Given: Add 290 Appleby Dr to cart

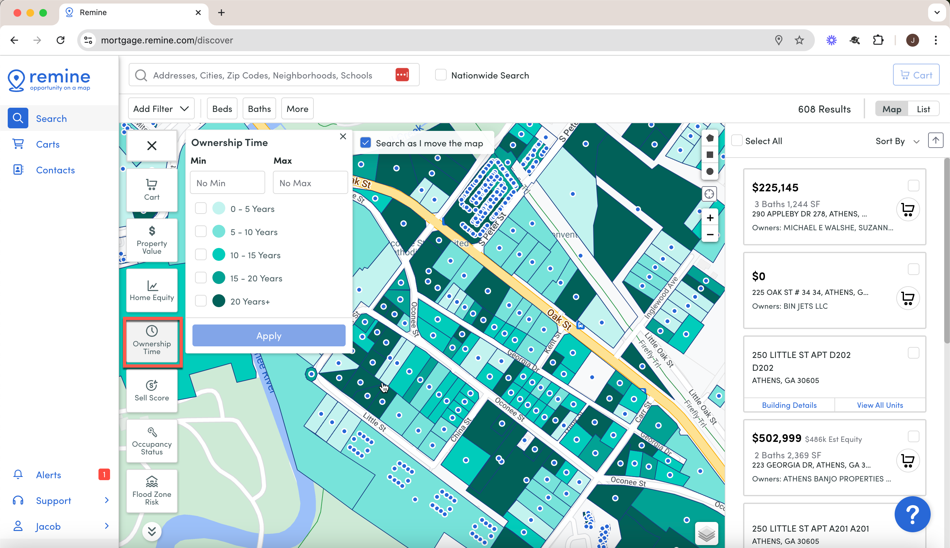Looking at the screenshot, I should pos(908,210).
